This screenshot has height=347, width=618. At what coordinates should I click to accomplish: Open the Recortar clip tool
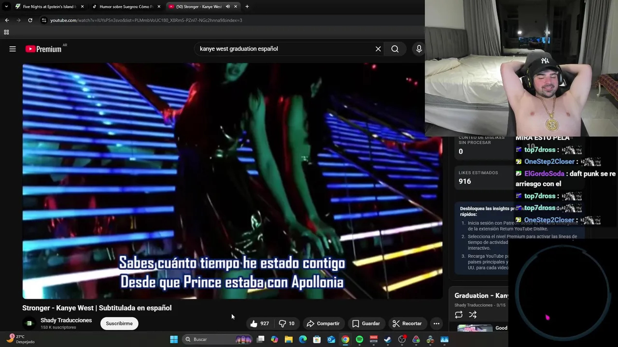pyautogui.click(x=407, y=323)
